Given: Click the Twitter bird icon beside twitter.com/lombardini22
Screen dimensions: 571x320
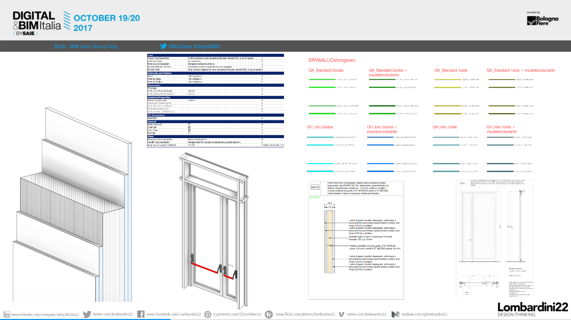Looking at the screenshot, I should pos(87,314).
